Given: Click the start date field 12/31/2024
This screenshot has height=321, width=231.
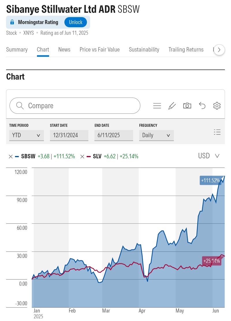Looking at the screenshot, I should (69, 135).
